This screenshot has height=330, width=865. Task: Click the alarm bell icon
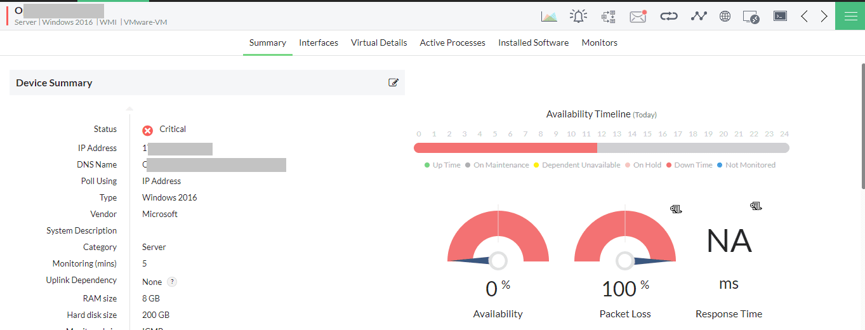pyautogui.click(x=578, y=16)
